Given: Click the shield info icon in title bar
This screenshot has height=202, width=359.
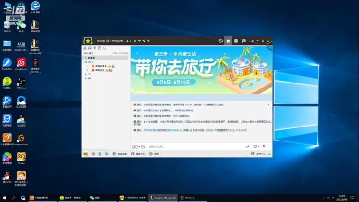Looking at the screenshot, I should click(149, 41).
